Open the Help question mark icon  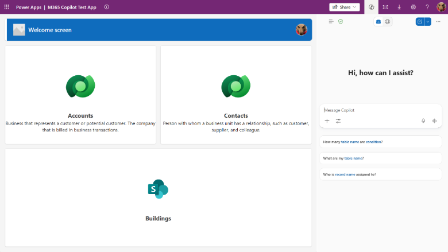pyautogui.click(x=427, y=7)
